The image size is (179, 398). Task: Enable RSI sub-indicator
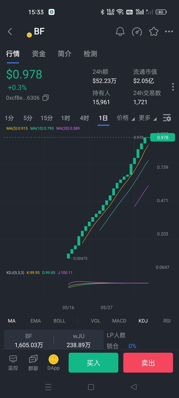tap(167, 321)
